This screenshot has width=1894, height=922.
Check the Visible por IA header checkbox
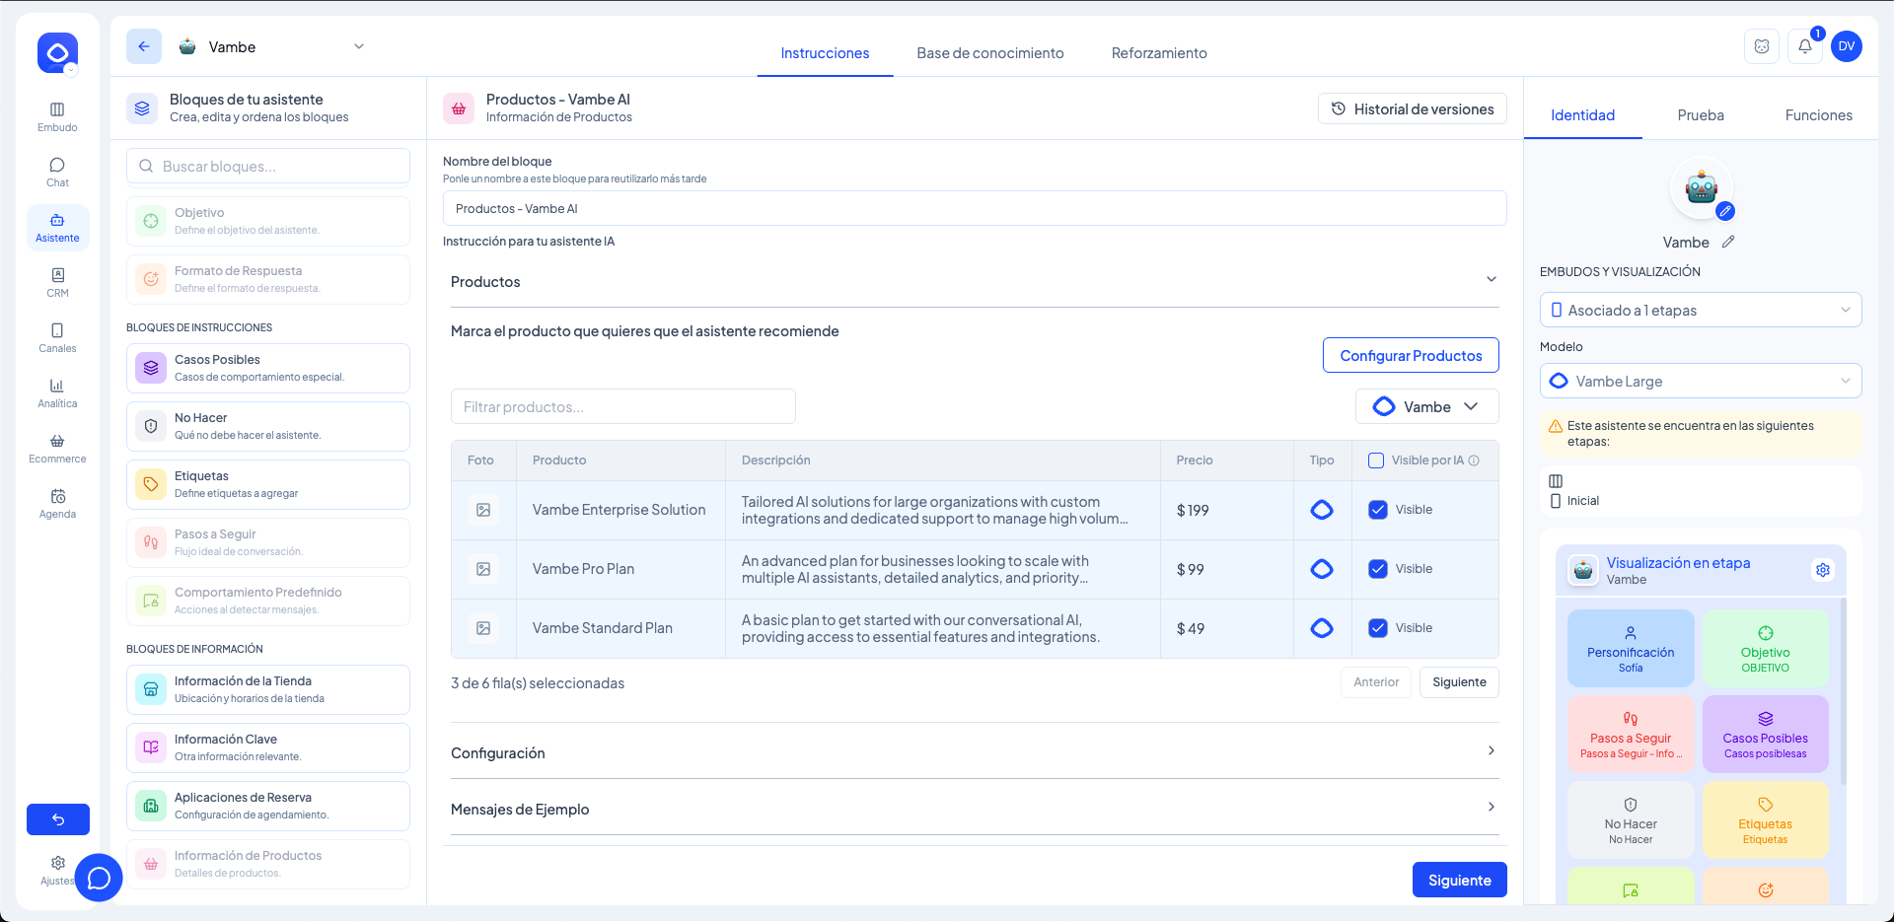1376,461
